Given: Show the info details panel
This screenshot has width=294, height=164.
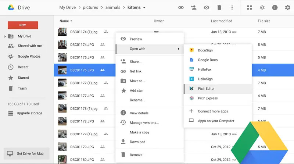Looking at the screenshot, I should tap(275, 7).
